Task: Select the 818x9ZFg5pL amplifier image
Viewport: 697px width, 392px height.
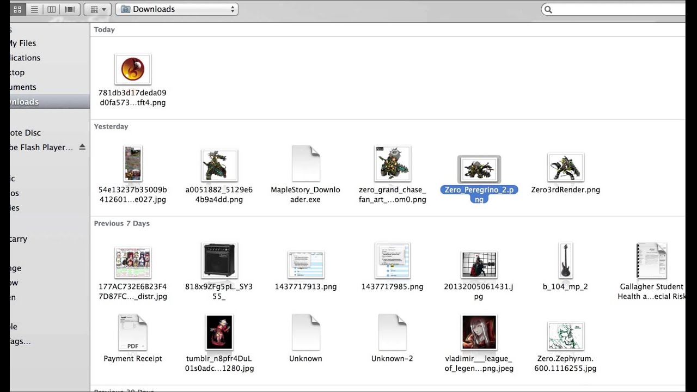Action: pyautogui.click(x=219, y=260)
